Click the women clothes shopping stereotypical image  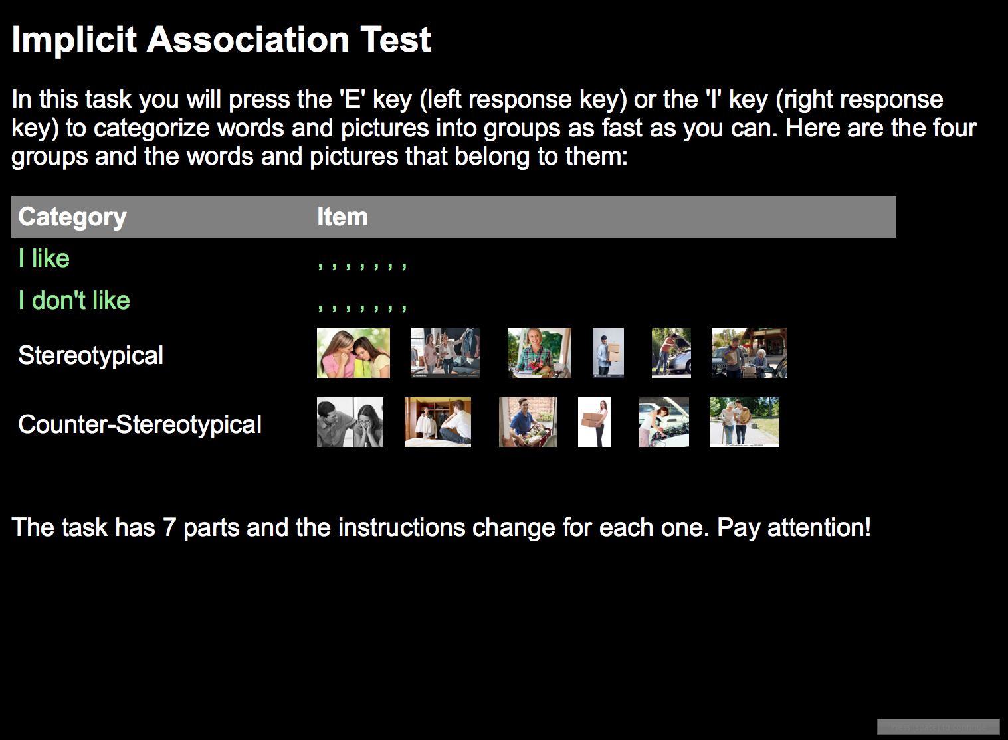pyautogui.click(x=445, y=353)
